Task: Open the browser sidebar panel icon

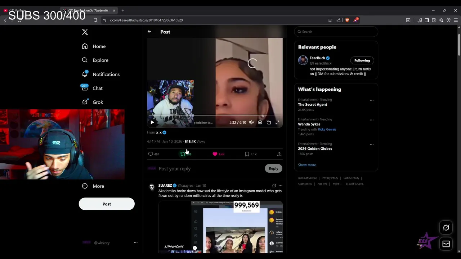Action: [x=427, y=20]
